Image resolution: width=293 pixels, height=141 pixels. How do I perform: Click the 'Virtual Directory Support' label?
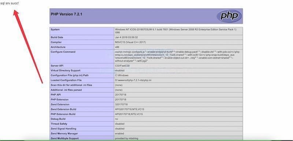click(x=66, y=70)
